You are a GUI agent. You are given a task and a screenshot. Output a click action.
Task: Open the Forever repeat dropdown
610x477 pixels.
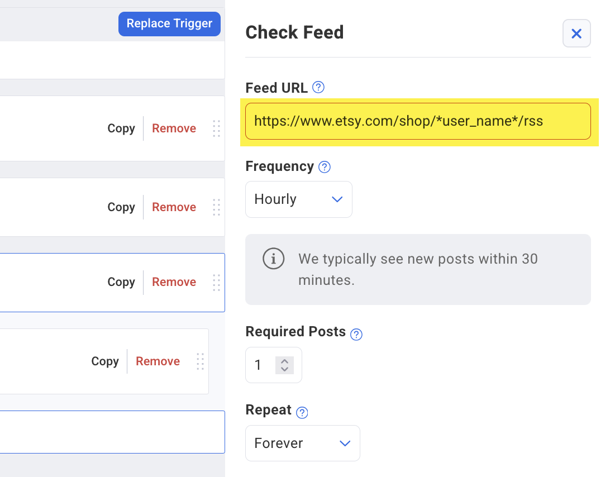click(302, 443)
